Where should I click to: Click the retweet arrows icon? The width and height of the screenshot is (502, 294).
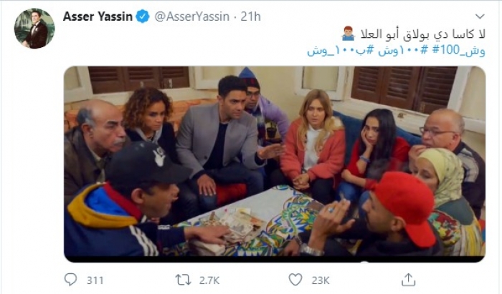pos(183,280)
